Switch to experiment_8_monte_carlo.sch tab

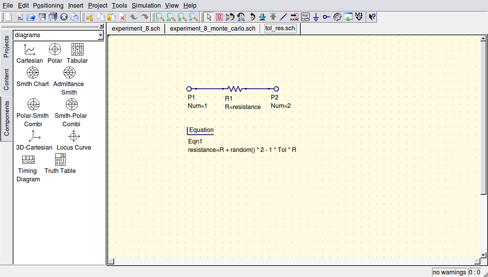tap(213, 29)
